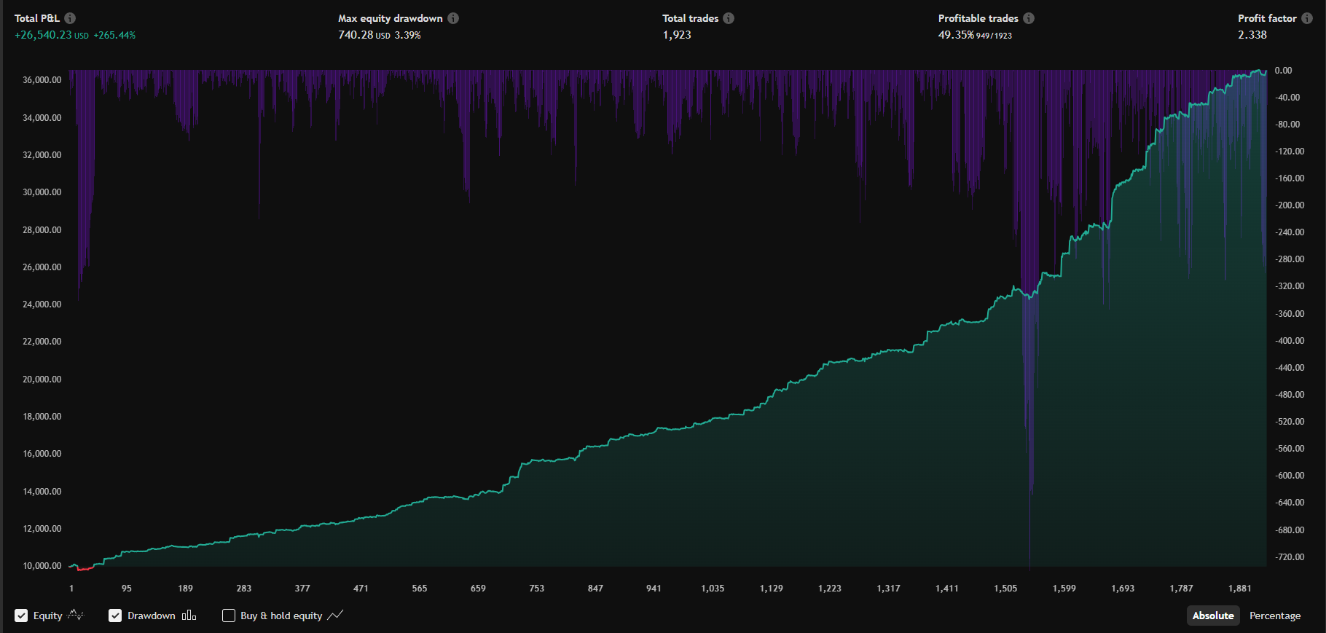Viewport: 1326px width, 633px height.
Task: Click the Drawdown bar chart icon
Action: [x=189, y=616]
